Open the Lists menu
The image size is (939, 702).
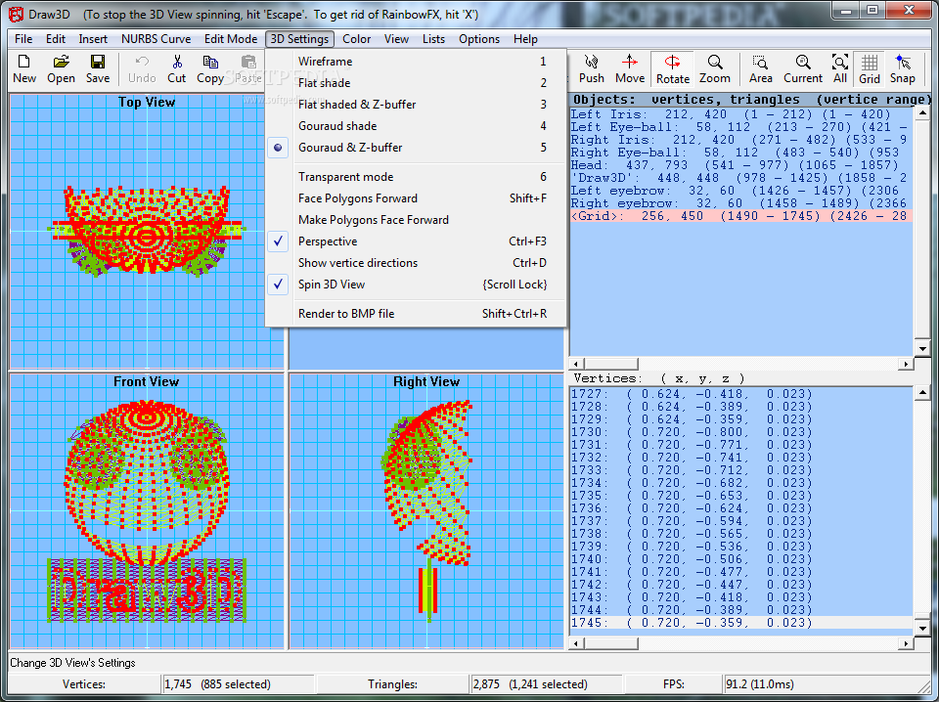click(x=433, y=39)
